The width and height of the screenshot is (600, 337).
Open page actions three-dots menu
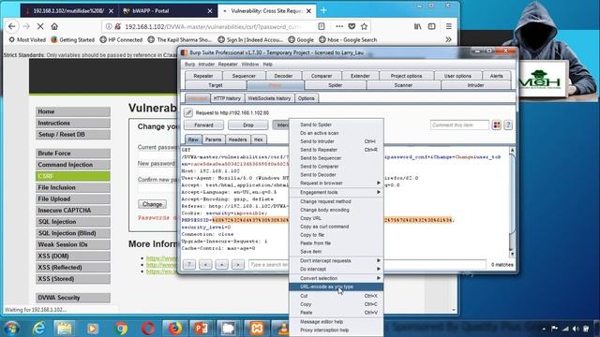click(x=339, y=26)
